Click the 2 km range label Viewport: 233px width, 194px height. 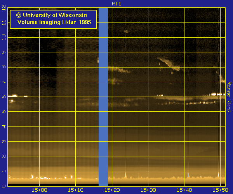click(x=4, y=156)
